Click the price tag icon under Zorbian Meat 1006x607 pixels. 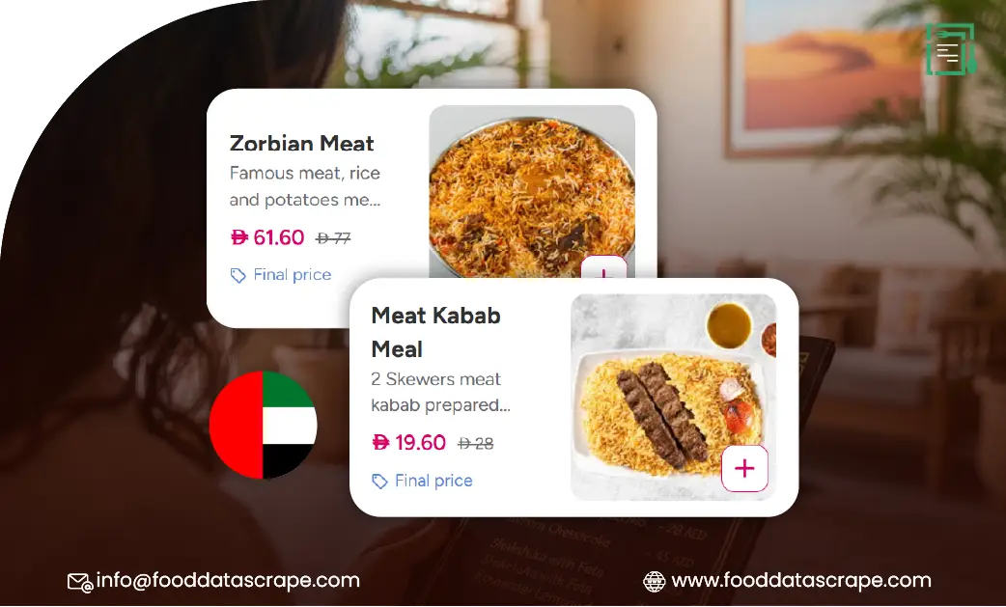[x=238, y=276]
